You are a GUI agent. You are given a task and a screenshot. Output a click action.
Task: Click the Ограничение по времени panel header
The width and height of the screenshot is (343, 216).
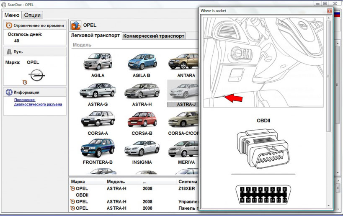point(35,26)
